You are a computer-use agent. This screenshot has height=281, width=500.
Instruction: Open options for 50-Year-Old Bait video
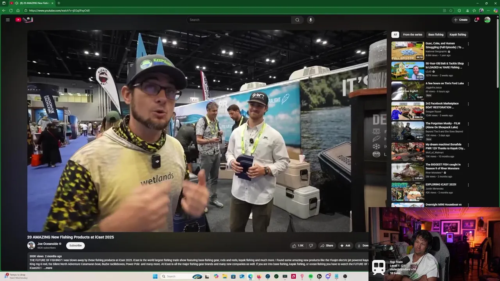[x=468, y=64]
